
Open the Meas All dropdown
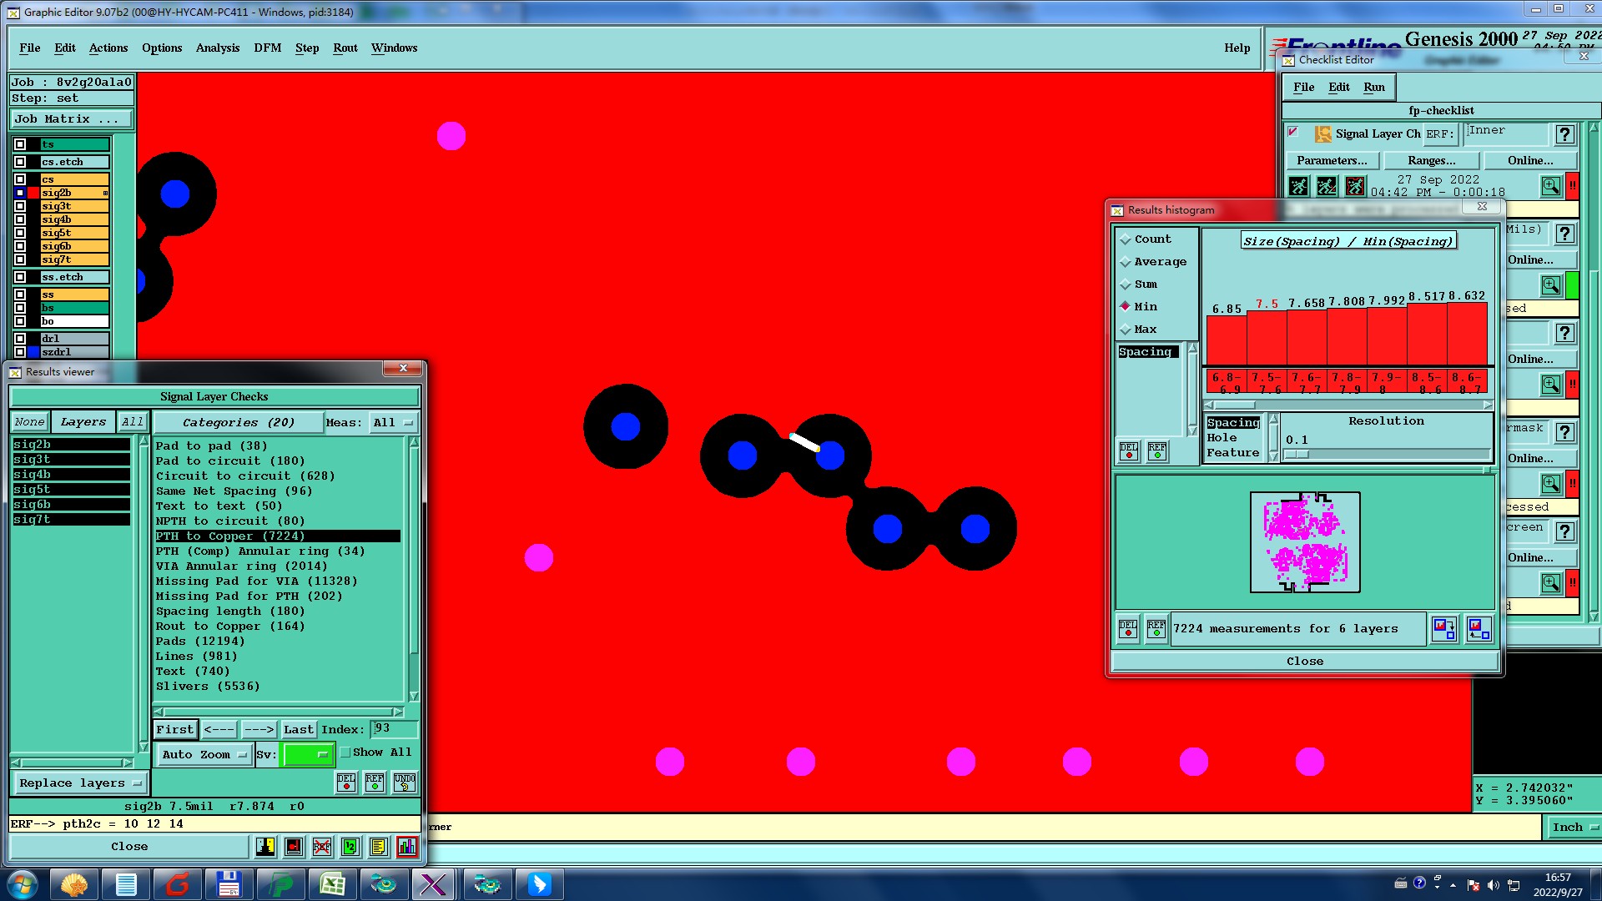click(x=394, y=423)
